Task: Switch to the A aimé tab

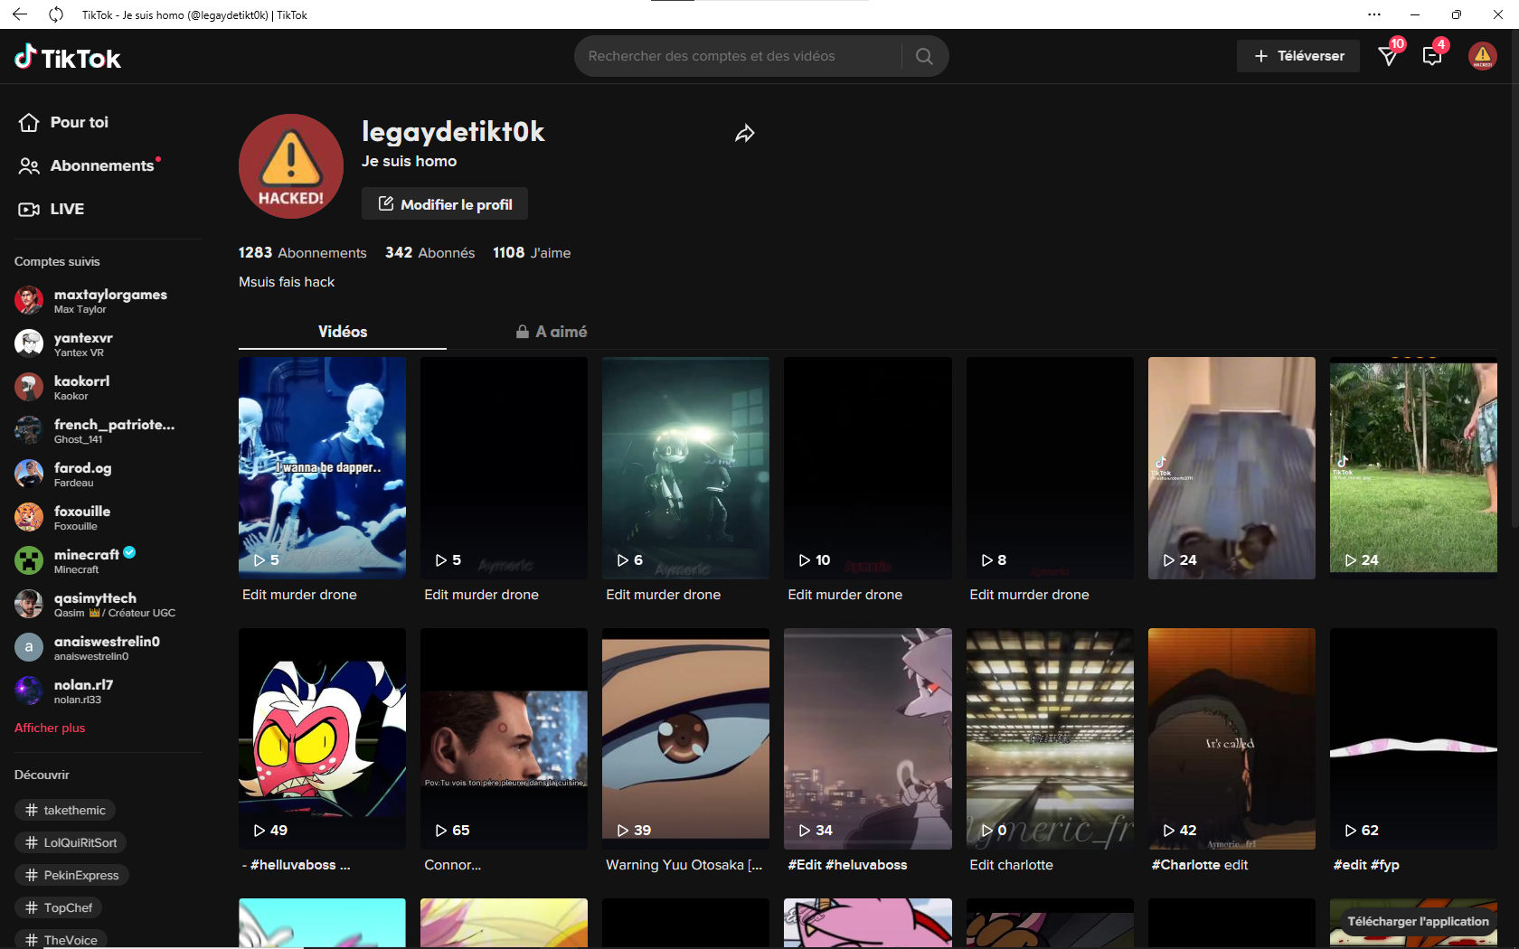Action: (552, 332)
